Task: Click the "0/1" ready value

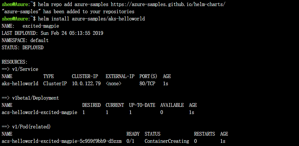Action: (131, 141)
